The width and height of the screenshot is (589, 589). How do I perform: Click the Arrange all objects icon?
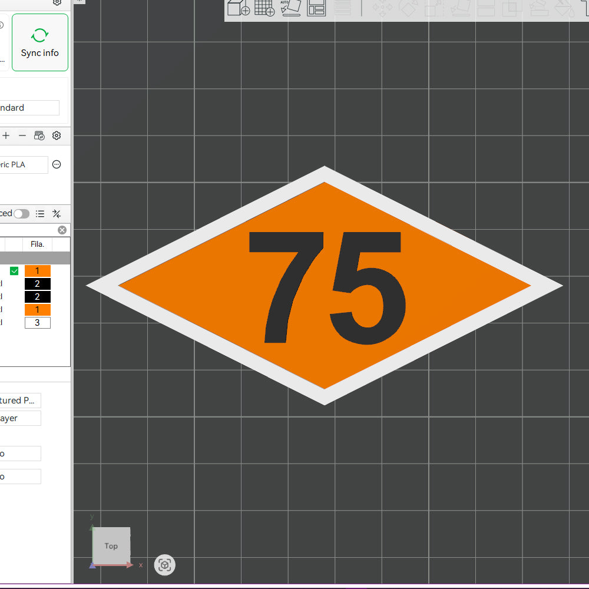pos(316,8)
